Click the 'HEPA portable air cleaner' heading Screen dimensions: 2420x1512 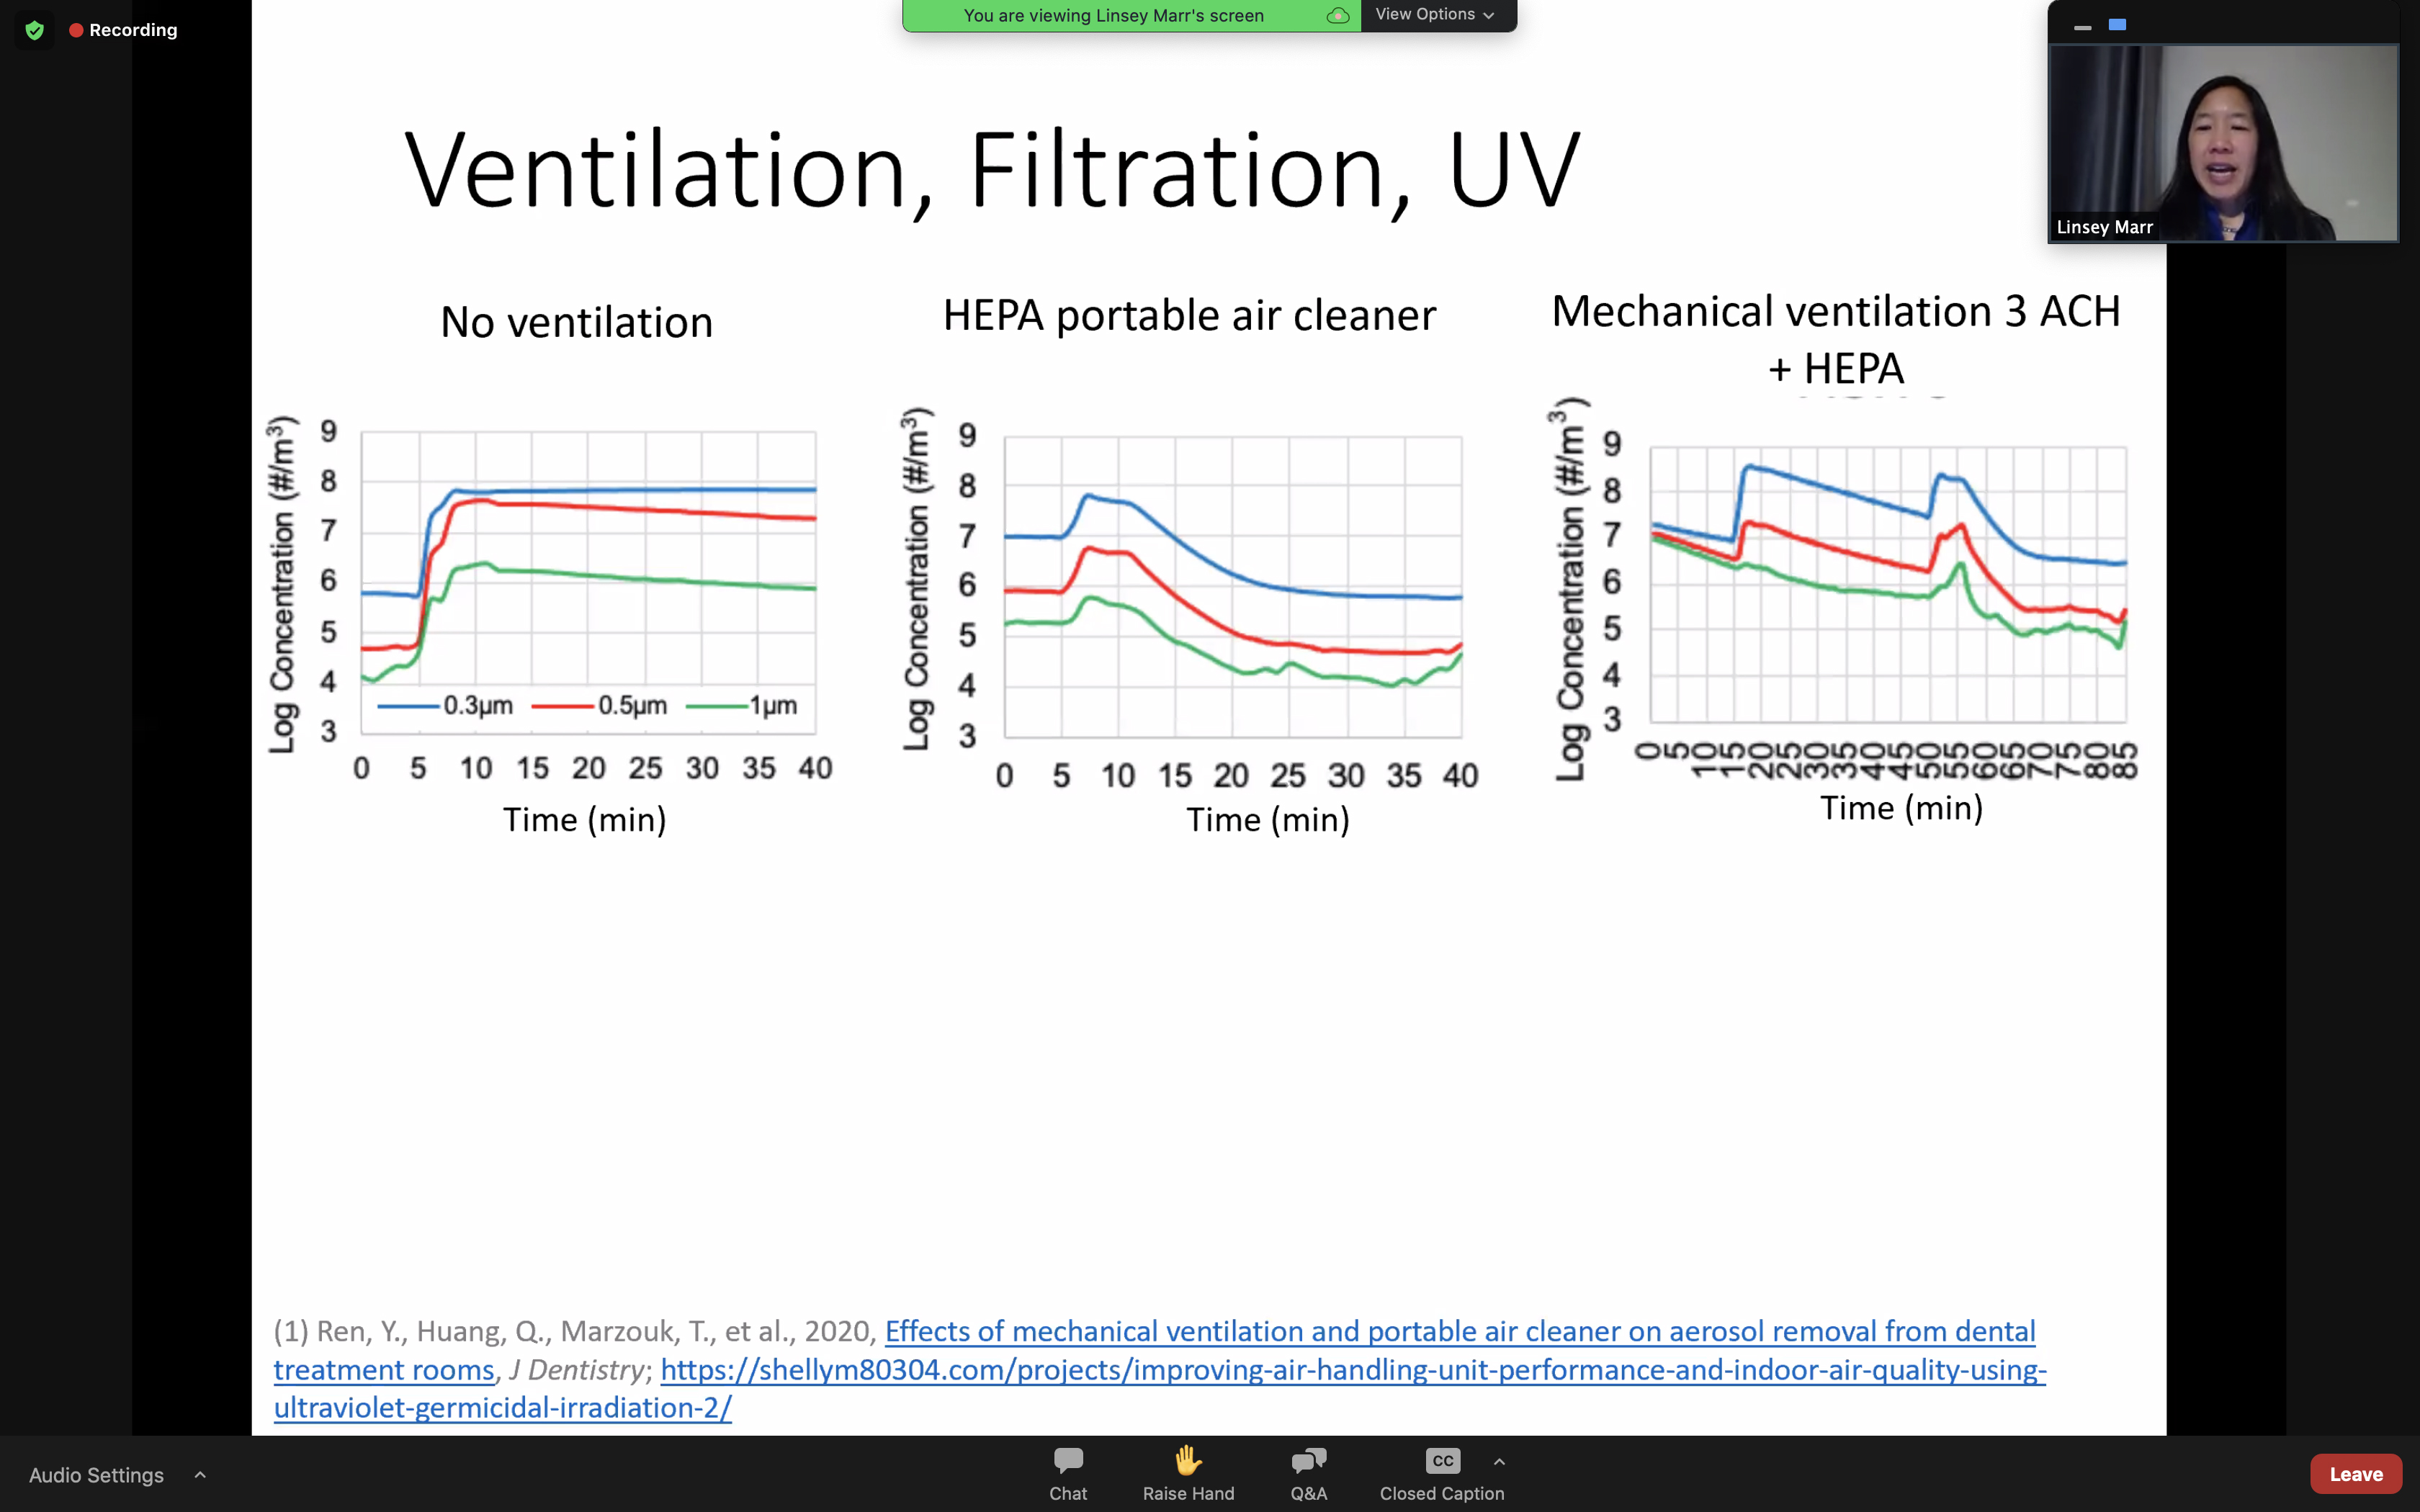[1189, 316]
